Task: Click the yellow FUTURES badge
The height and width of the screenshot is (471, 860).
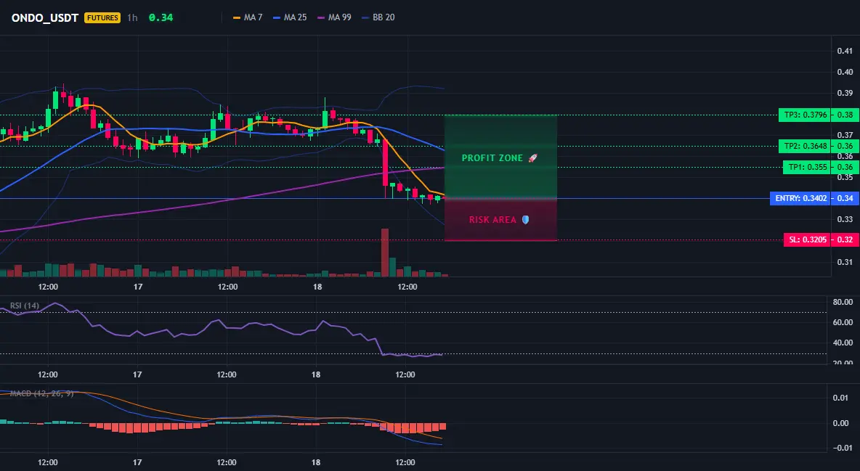Action: point(102,17)
